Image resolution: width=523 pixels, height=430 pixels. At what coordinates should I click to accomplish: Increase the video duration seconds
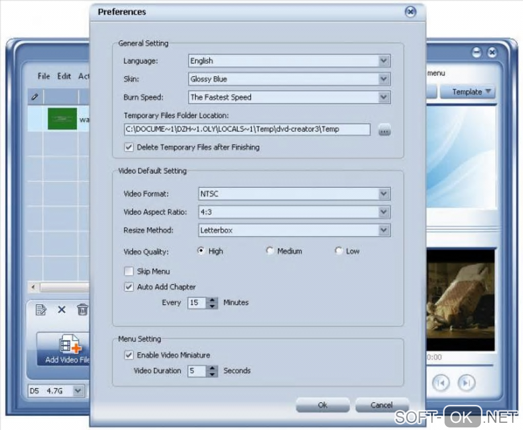(212, 368)
